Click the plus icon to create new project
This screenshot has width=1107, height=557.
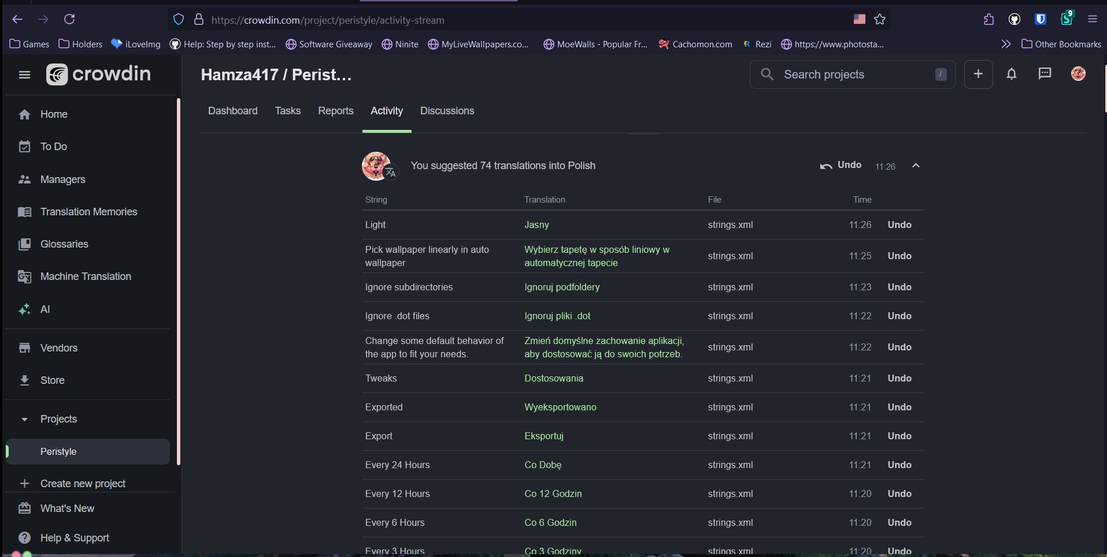tap(979, 74)
